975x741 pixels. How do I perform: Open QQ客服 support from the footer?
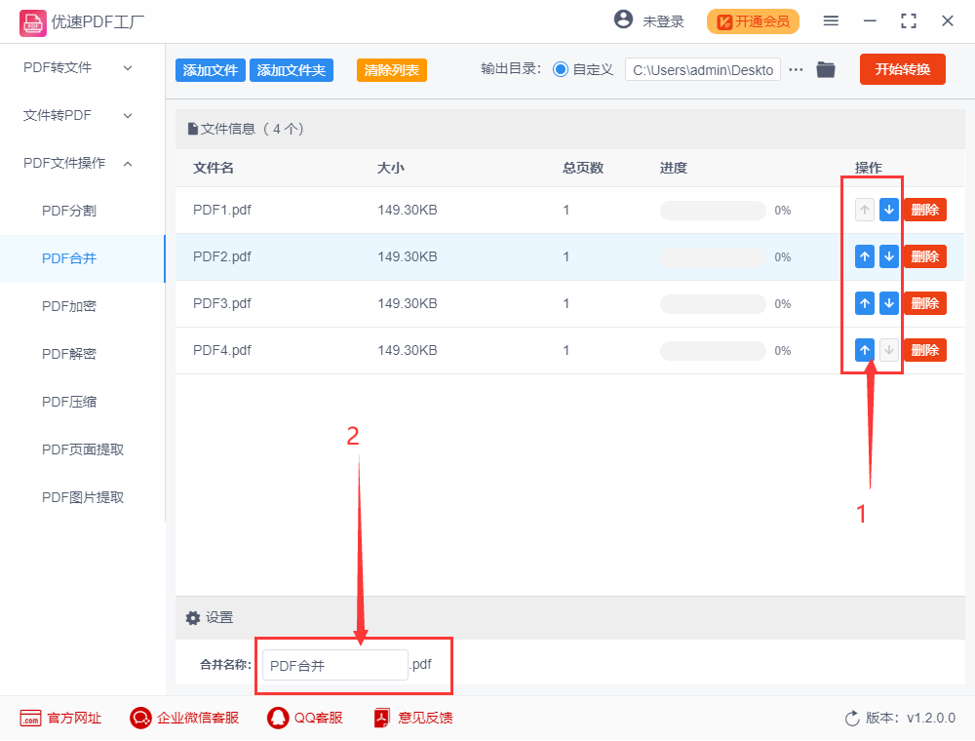278,718
